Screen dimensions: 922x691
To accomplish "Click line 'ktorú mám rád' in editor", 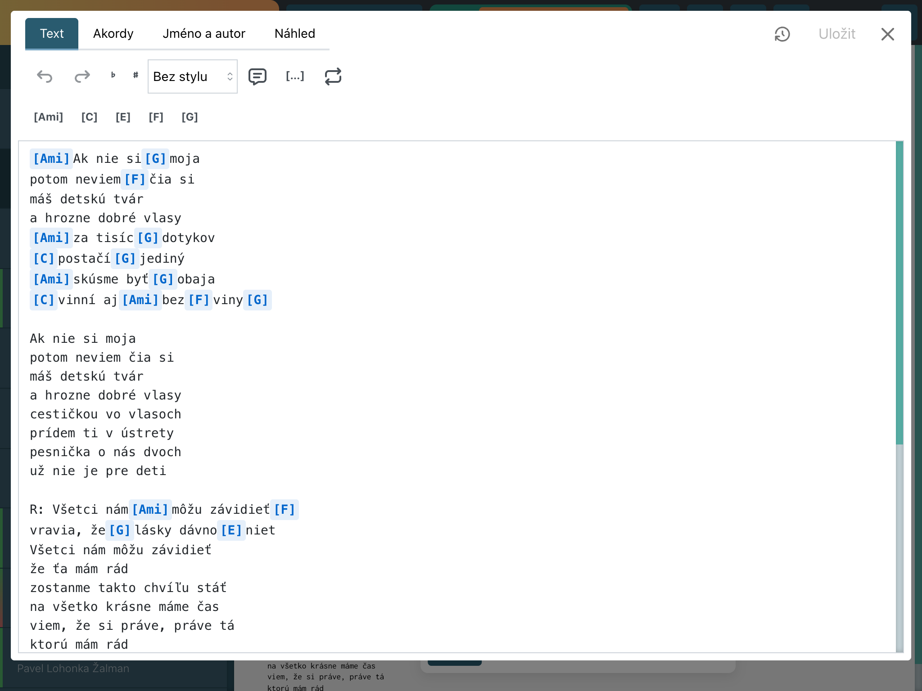I will tap(79, 644).
